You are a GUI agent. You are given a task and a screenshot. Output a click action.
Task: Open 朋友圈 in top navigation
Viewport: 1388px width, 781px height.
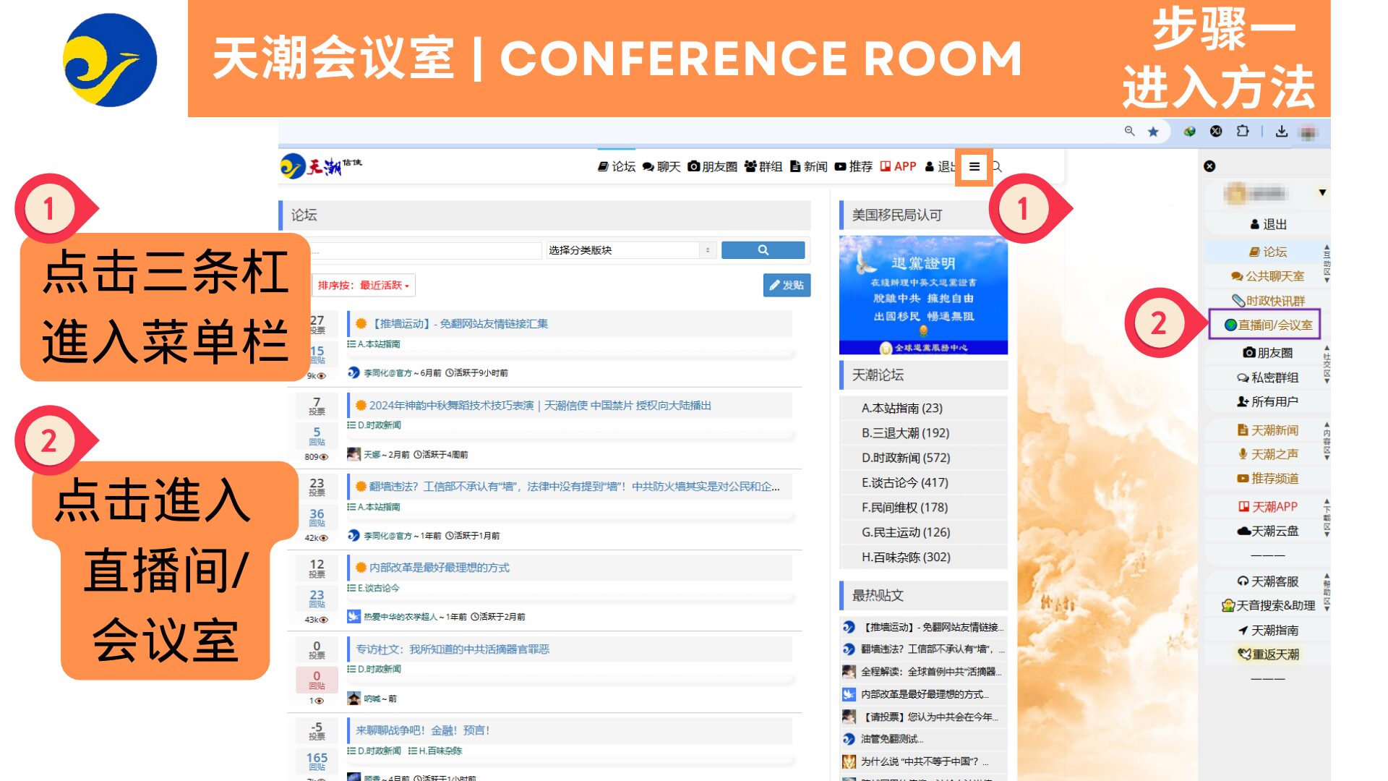click(x=712, y=166)
